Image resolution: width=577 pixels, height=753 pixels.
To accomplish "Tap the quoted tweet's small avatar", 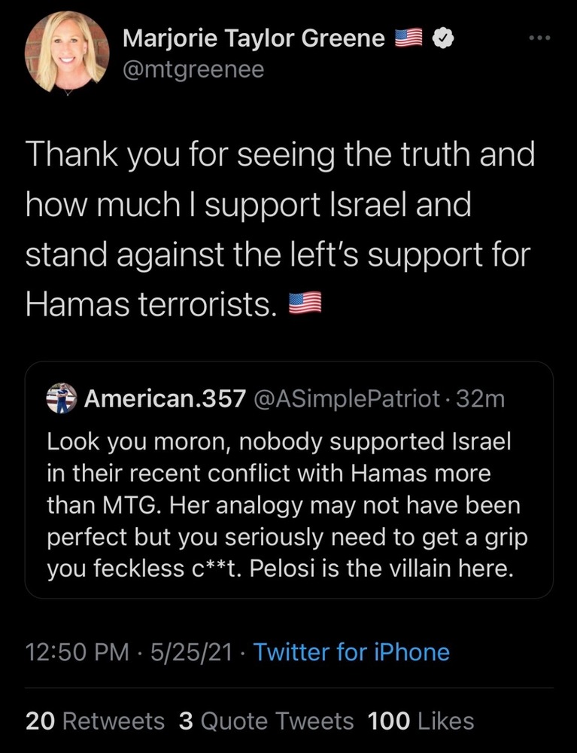I will (61, 398).
